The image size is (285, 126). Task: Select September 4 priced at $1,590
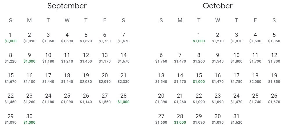pos(67,38)
